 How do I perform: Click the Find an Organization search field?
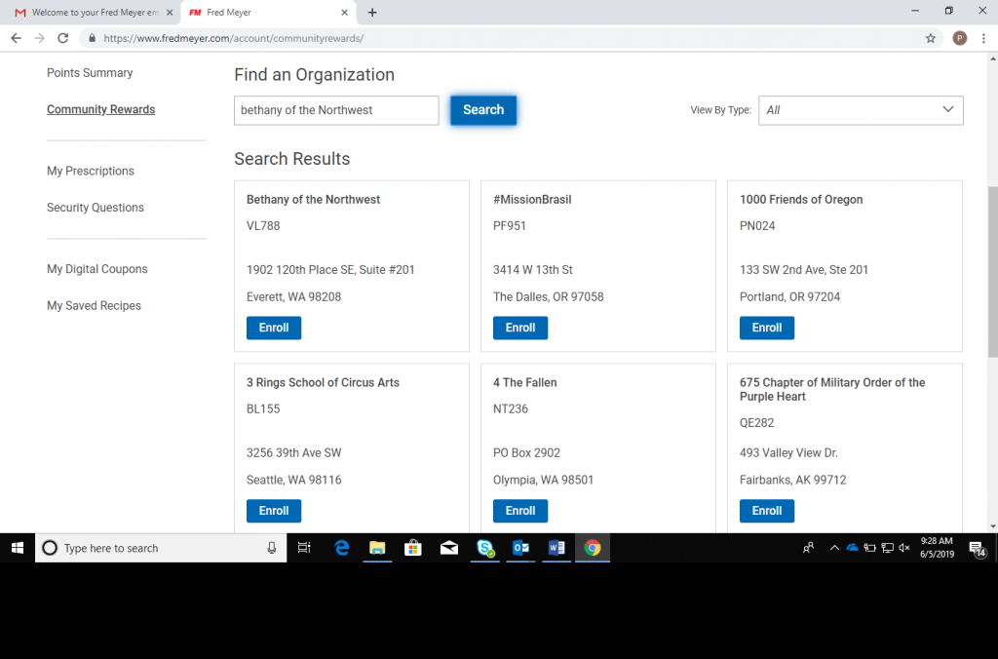[336, 110]
